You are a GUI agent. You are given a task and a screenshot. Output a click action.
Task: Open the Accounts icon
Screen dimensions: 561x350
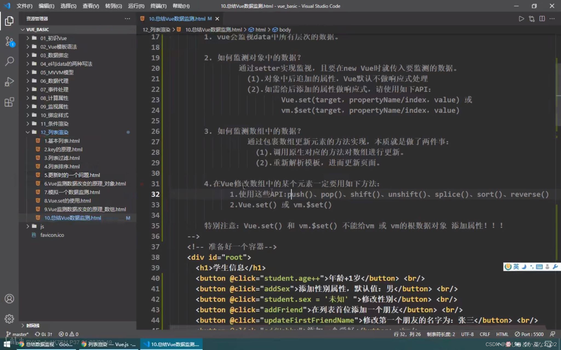[9, 299]
